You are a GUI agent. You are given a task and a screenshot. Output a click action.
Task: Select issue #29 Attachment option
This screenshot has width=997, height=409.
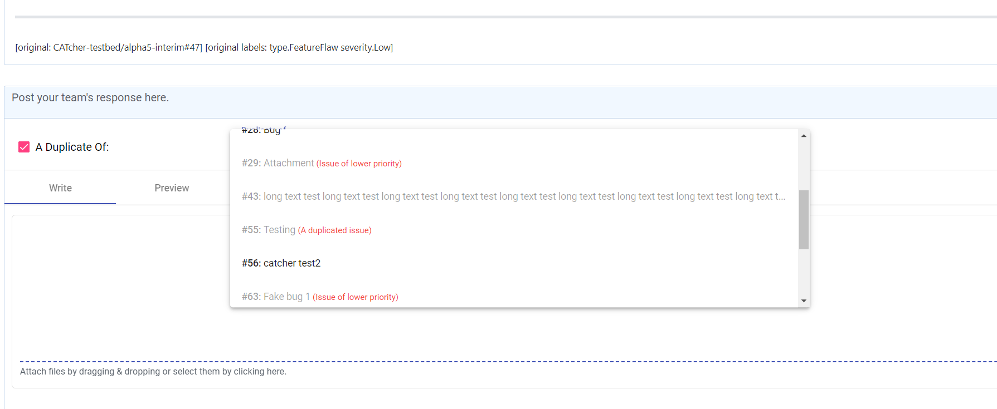tap(514, 163)
